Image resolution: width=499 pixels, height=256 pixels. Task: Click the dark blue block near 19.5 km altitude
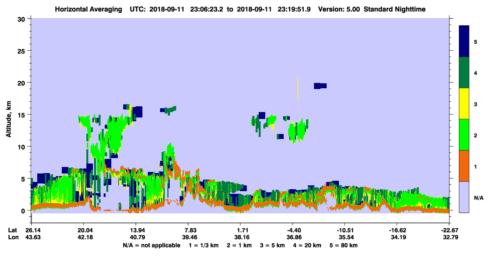pyautogui.click(x=320, y=86)
